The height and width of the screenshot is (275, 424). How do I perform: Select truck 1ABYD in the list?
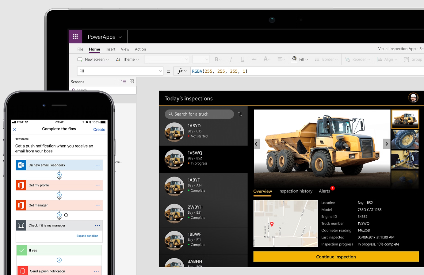coord(203,132)
